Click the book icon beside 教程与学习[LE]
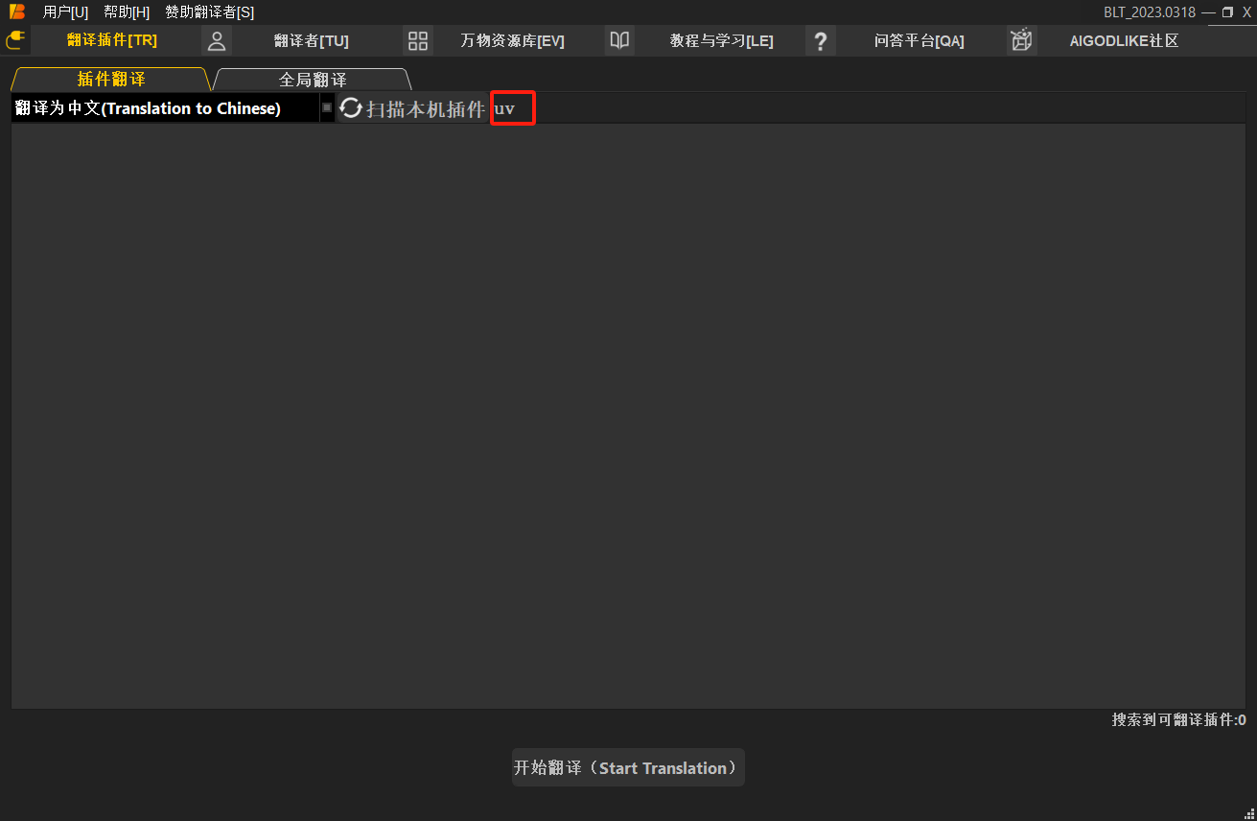This screenshot has height=821, width=1257. tap(619, 40)
